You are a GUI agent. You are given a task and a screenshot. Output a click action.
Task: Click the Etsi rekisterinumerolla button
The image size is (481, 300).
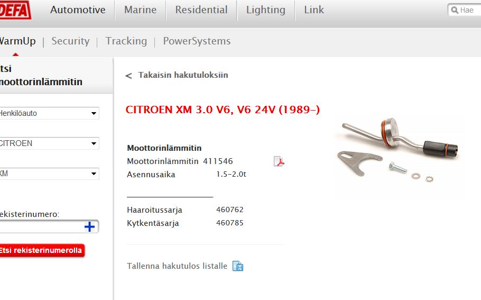click(42, 250)
